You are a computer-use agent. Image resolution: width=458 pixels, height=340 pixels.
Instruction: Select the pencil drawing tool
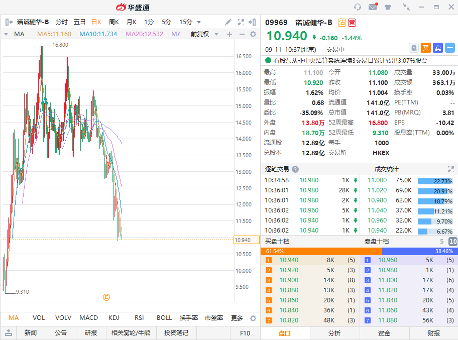pyautogui.click(x=228, y=22)
